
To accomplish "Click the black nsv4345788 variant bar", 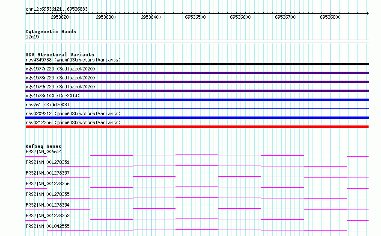I will point(197,64).
